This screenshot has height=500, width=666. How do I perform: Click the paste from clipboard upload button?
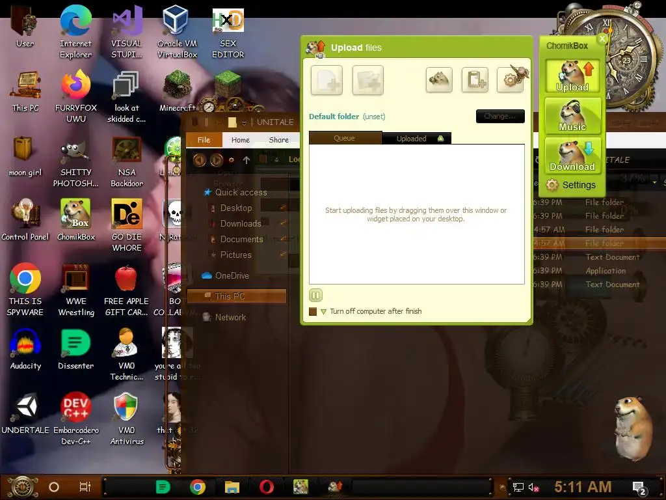coord(475,79)
